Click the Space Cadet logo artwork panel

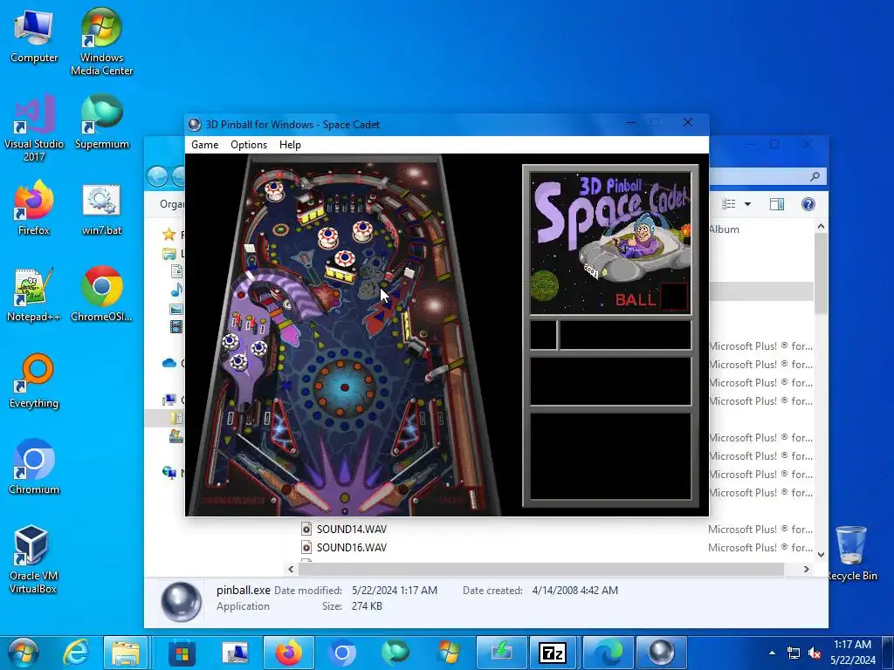tap(610, 243)
